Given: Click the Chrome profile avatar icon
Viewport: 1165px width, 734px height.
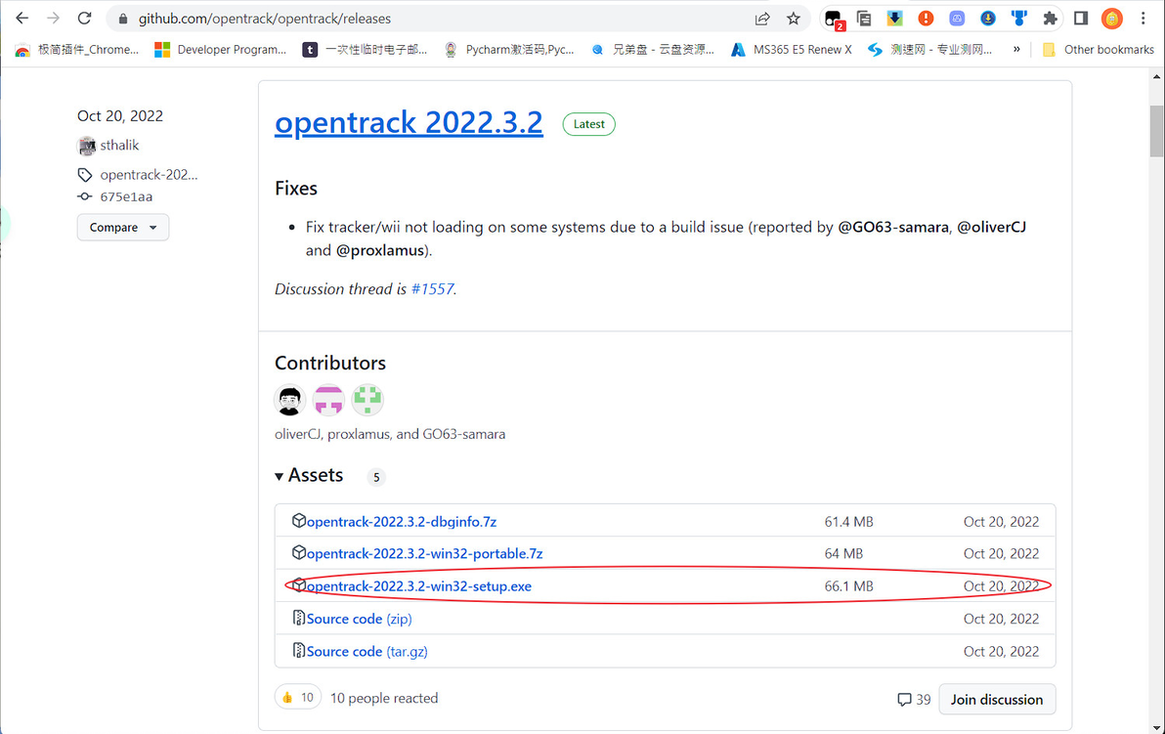Looking at the screenshot, I should pos(1112,19).
